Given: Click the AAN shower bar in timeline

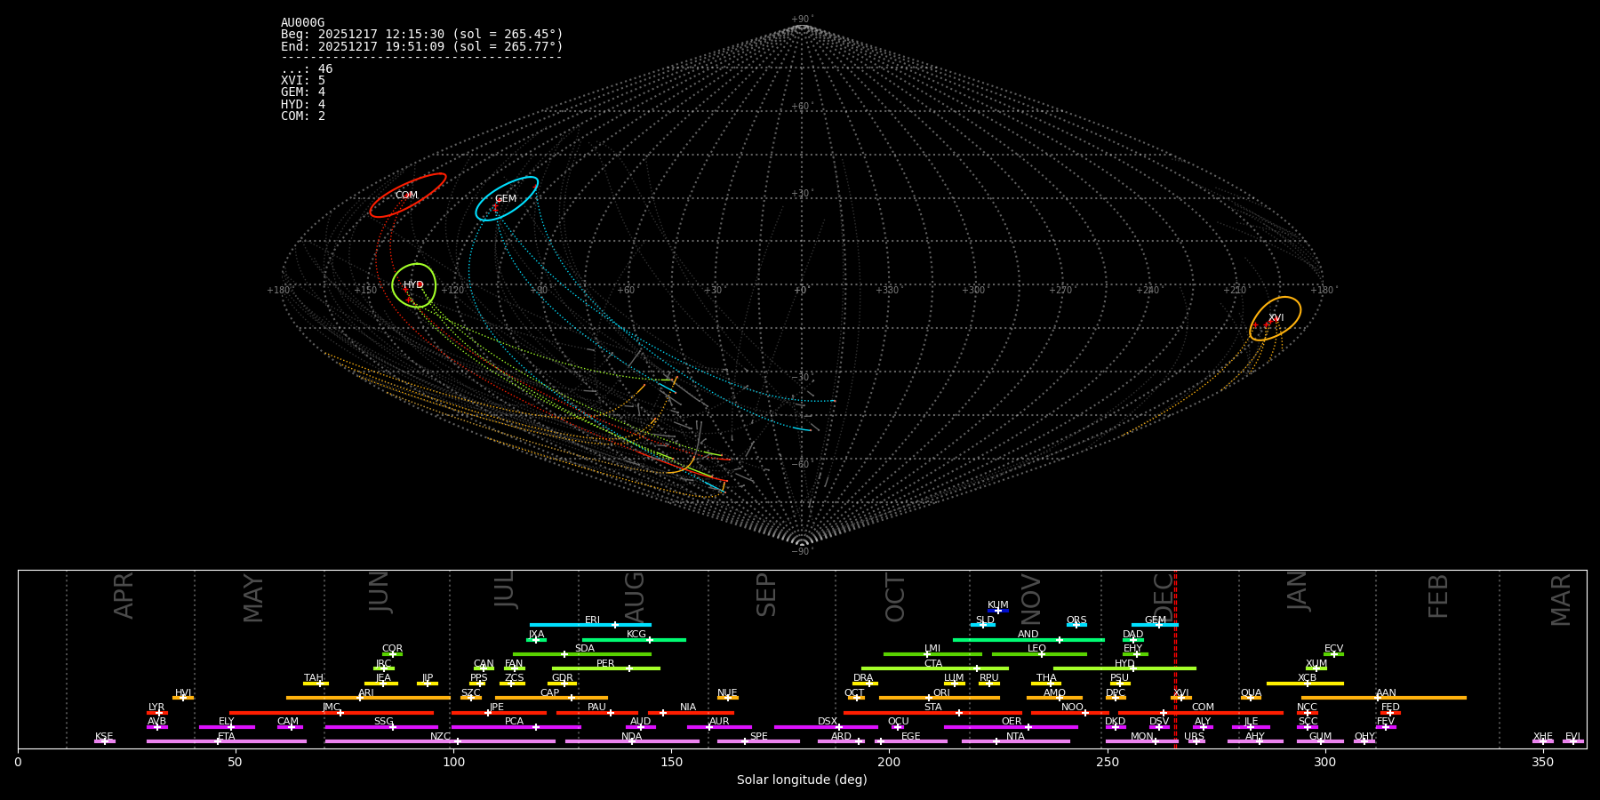Looking at the screenshot, I should pos(1384,698).
